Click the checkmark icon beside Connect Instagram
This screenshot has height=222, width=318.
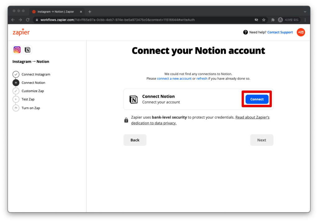pyautogui.click(x=16, y=74)
